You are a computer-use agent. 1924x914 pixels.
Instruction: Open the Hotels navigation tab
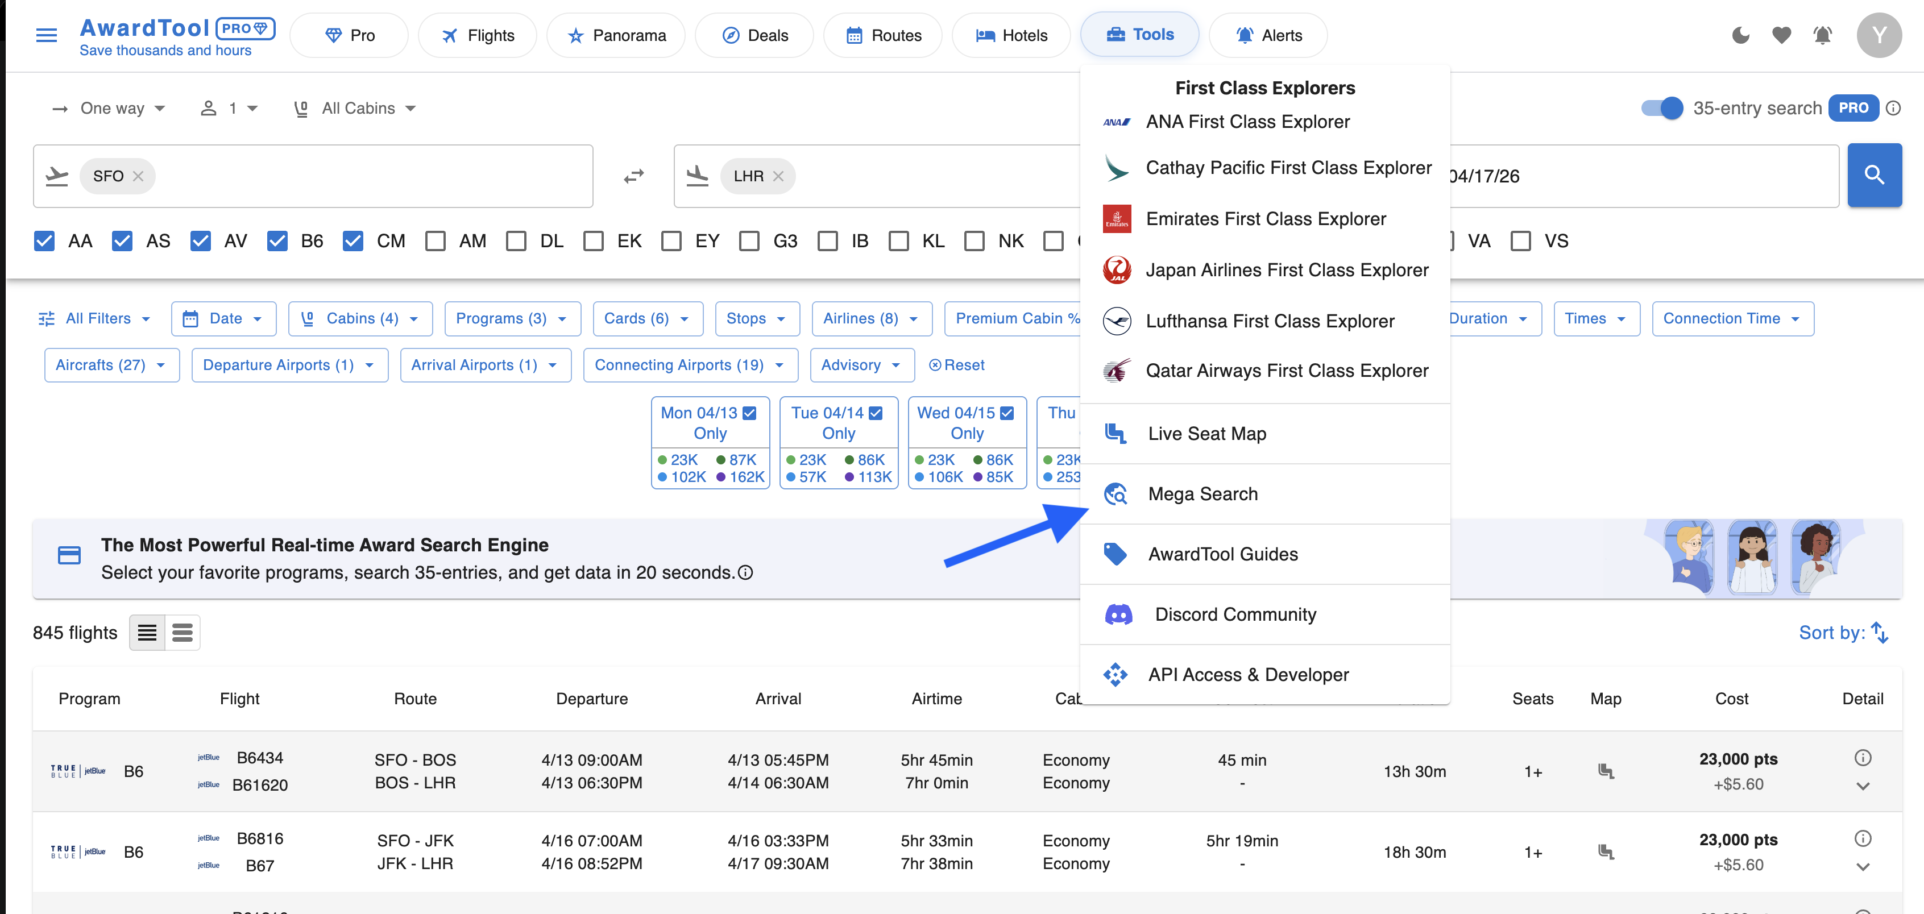click(1011, 35)
